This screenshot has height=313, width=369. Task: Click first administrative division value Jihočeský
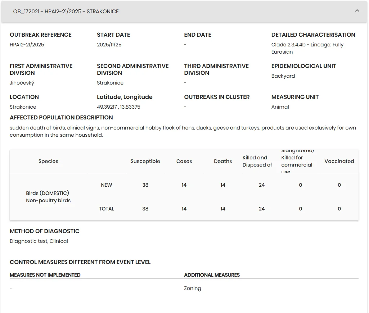tap(22, 83)
